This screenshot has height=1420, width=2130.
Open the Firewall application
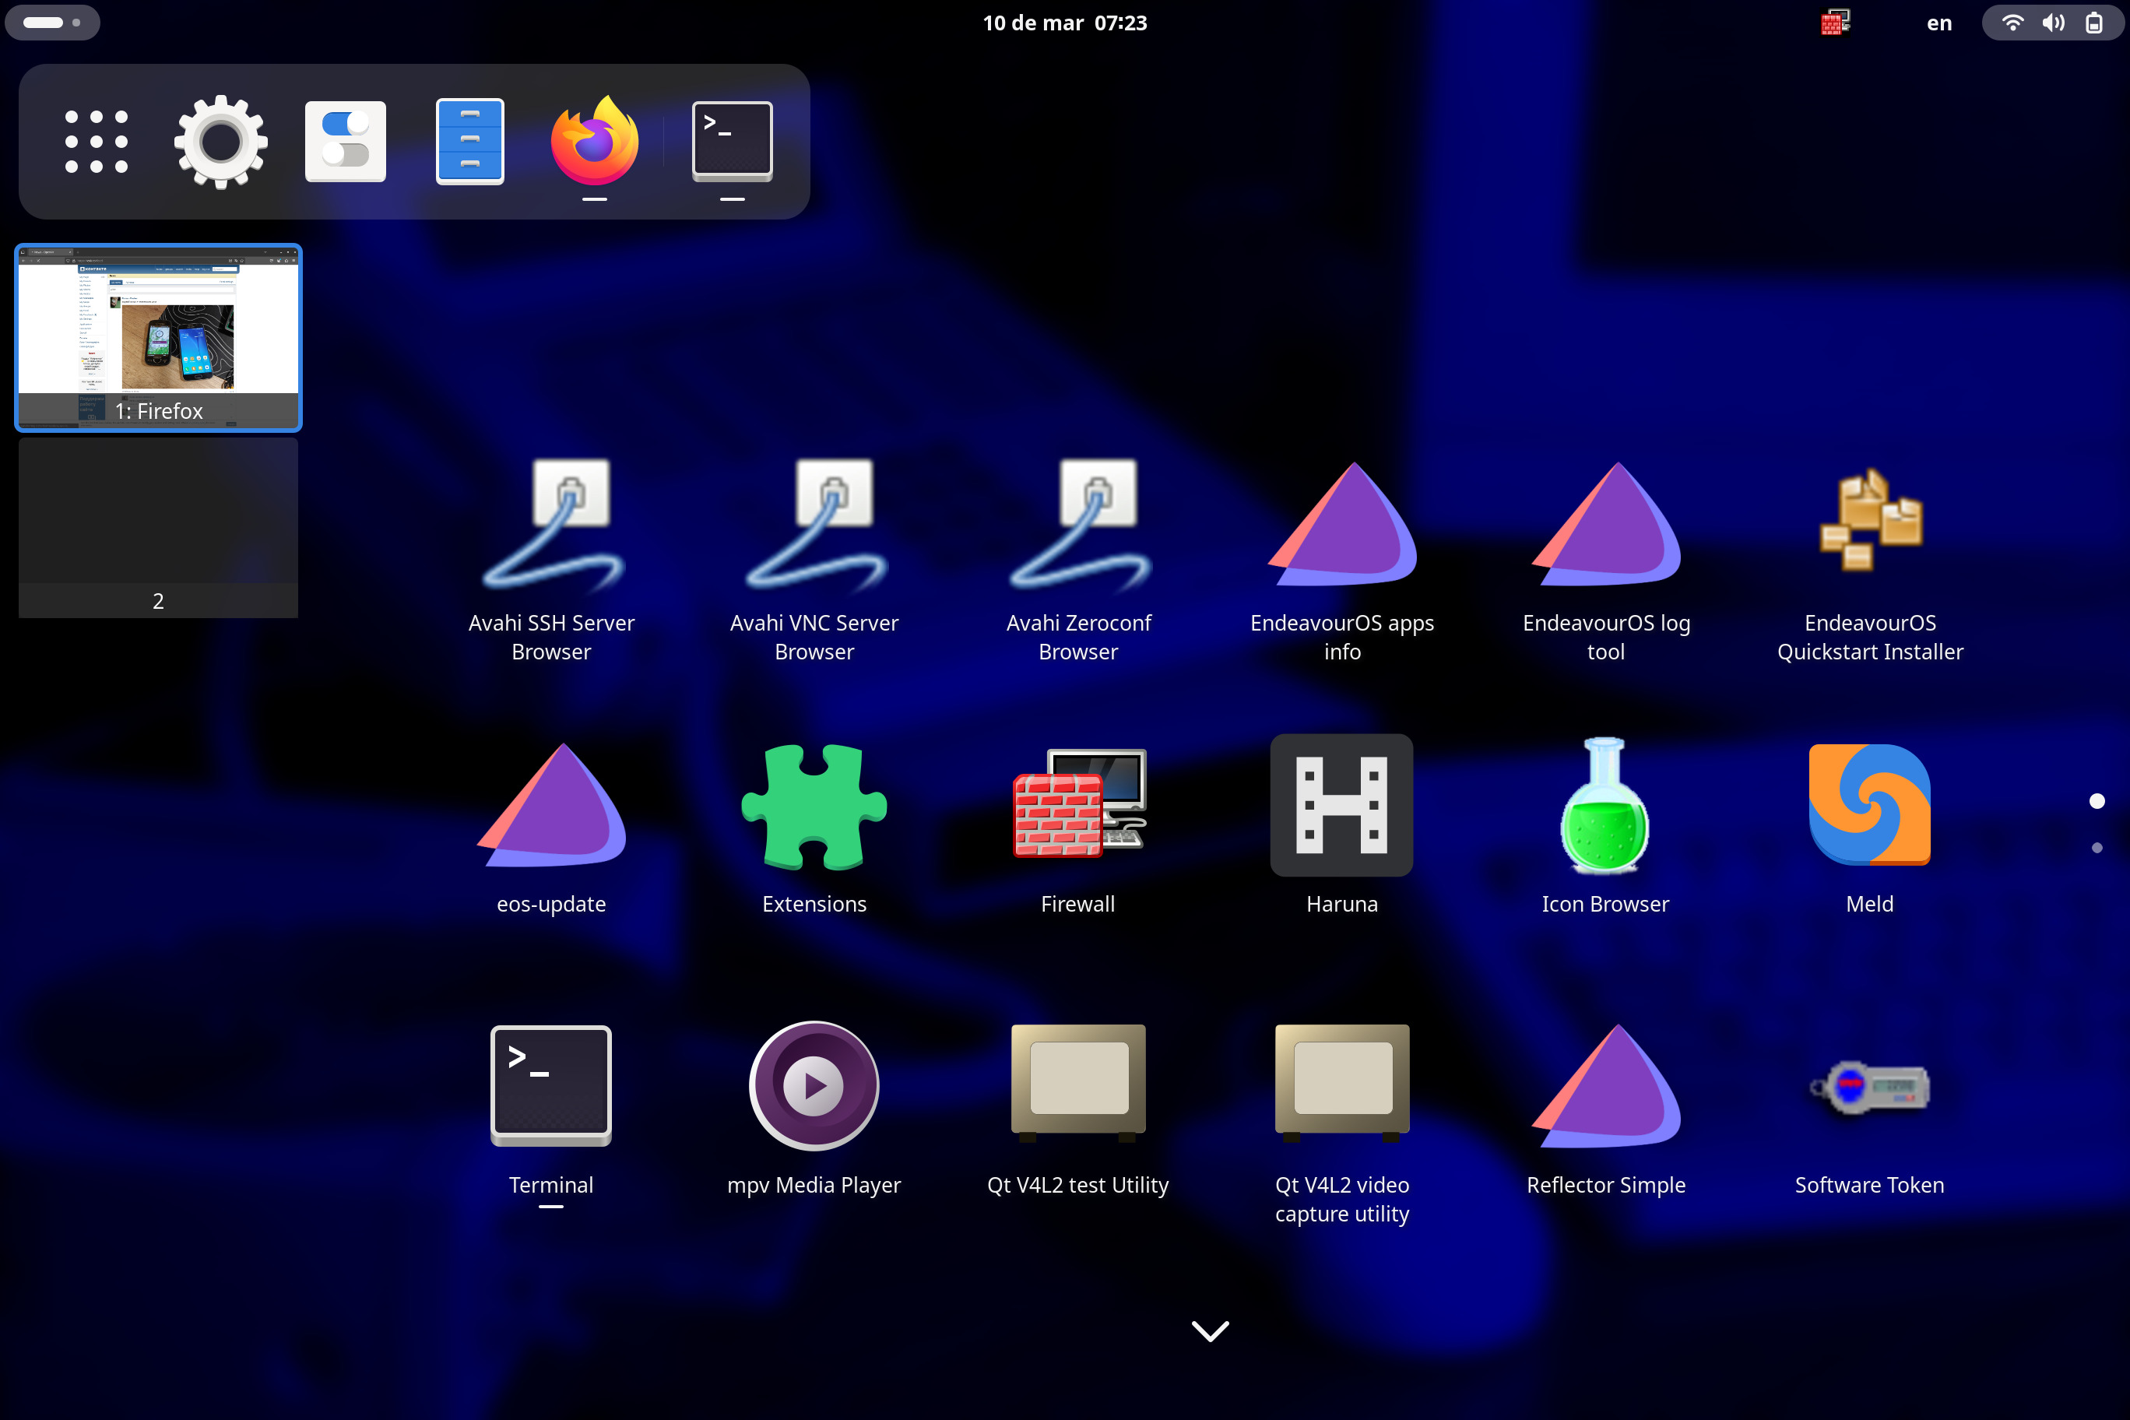(1077, 805)
